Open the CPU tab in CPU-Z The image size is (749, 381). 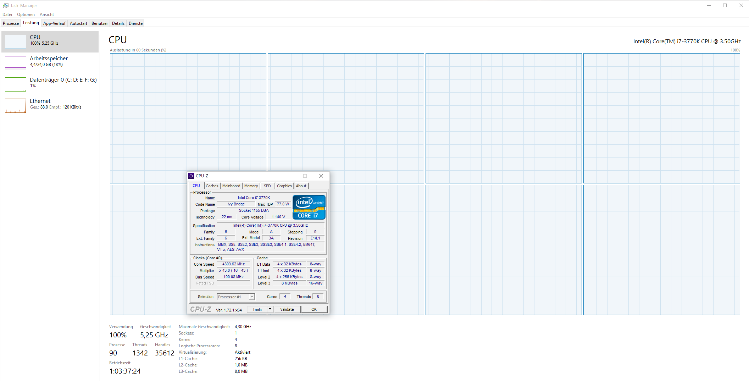tap(196, 186)
